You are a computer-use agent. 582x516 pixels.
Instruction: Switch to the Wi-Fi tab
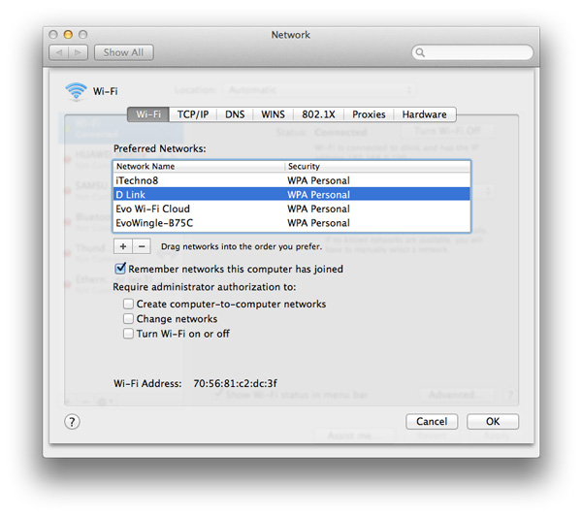148,114
